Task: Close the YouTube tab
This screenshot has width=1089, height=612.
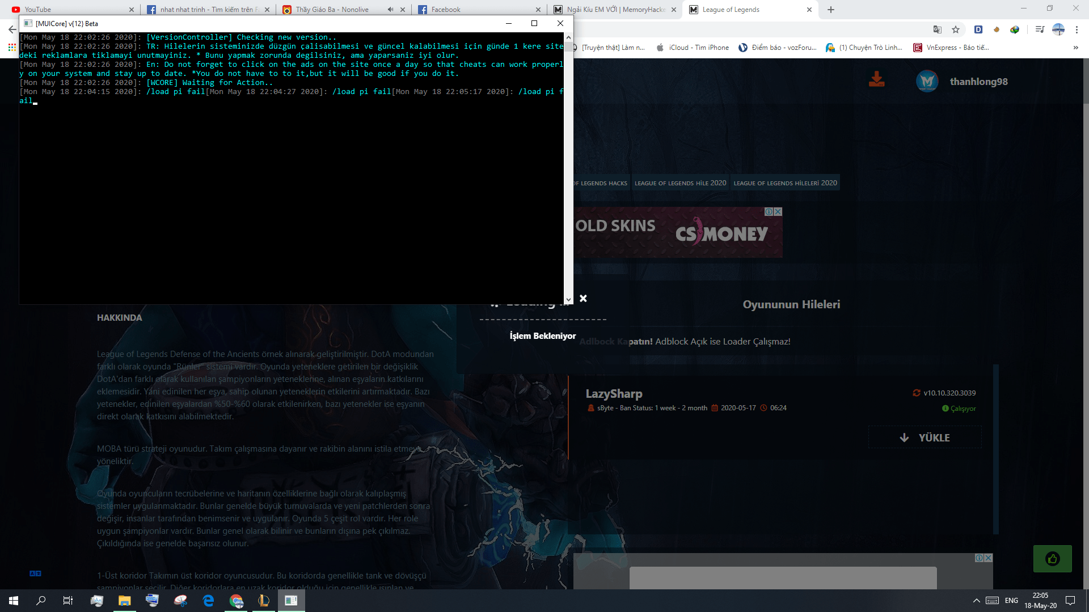Action: pyautogui.click(x=132, y=10)
